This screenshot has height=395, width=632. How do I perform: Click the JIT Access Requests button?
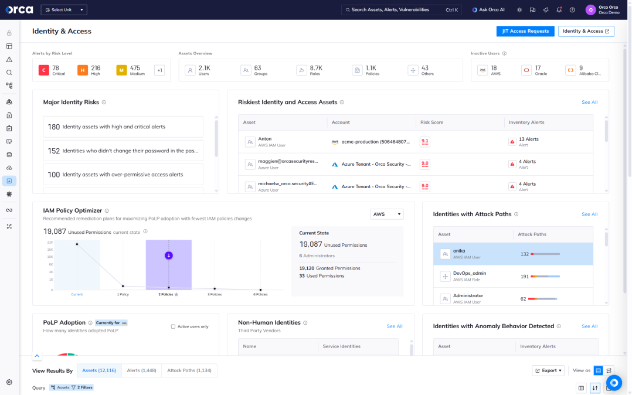click(525, 31)
